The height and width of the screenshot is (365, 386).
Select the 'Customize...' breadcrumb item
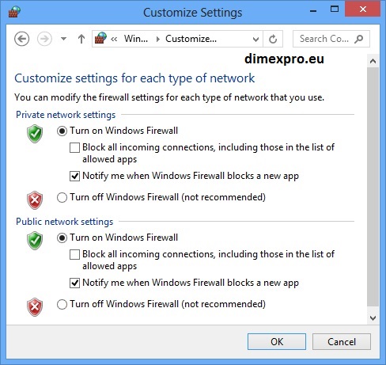[x=191, y=39]
